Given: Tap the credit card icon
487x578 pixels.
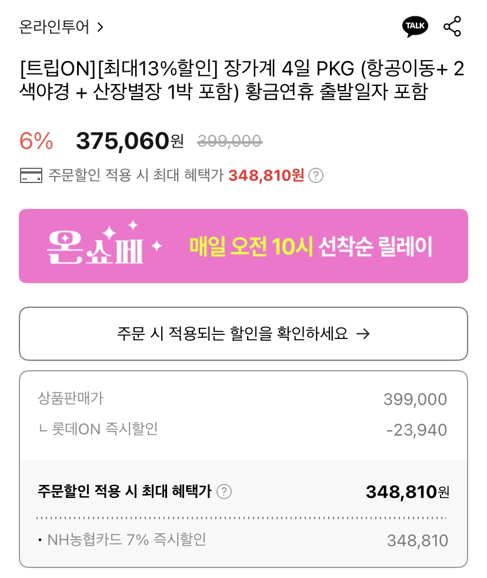Looking at the screenshot, I should pos(31,175).
